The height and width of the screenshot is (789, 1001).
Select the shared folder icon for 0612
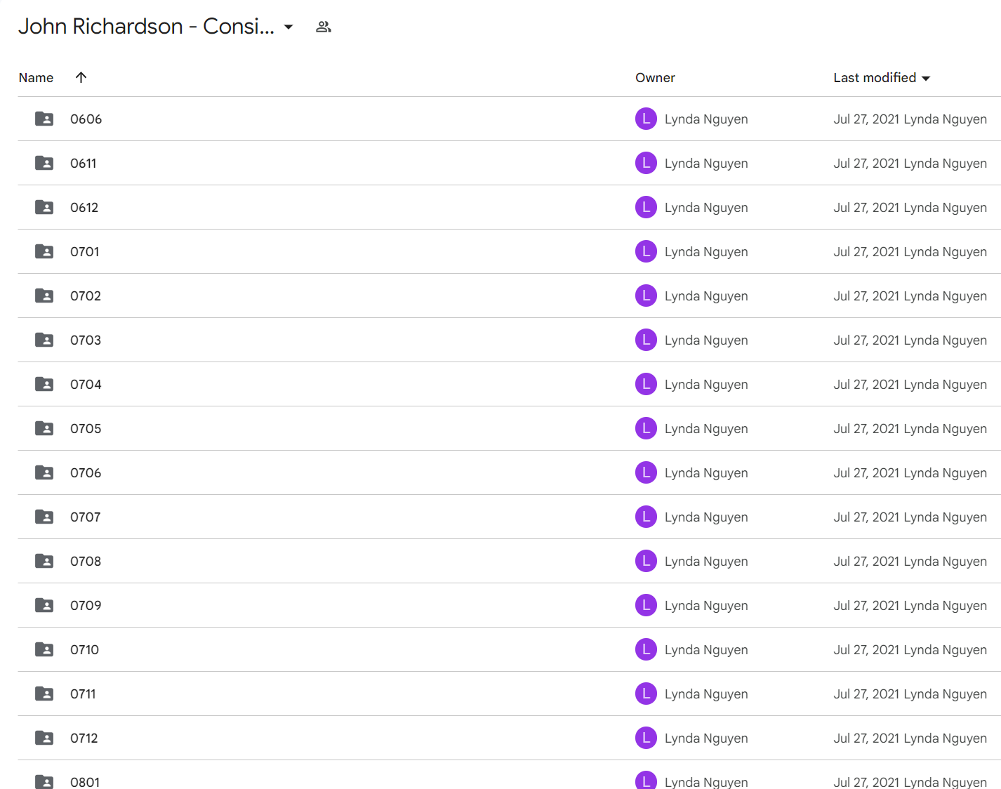coord(44,207)
